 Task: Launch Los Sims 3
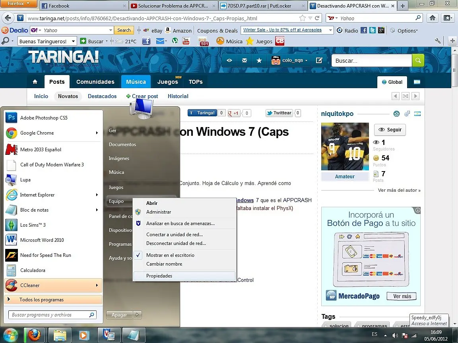pyautogui.click(x=33, y=225)
